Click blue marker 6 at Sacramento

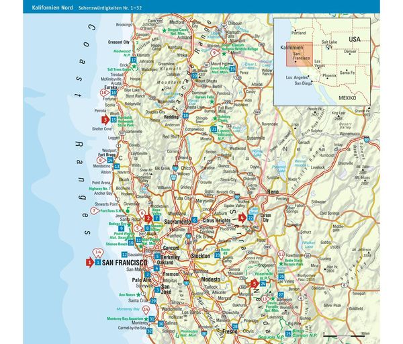[195, 220]
